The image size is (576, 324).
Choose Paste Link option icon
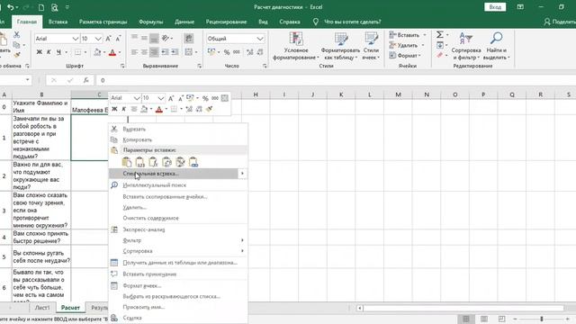pos(193,162)
